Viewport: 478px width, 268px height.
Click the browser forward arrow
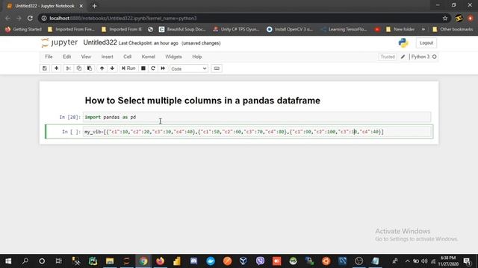(19, 18)
